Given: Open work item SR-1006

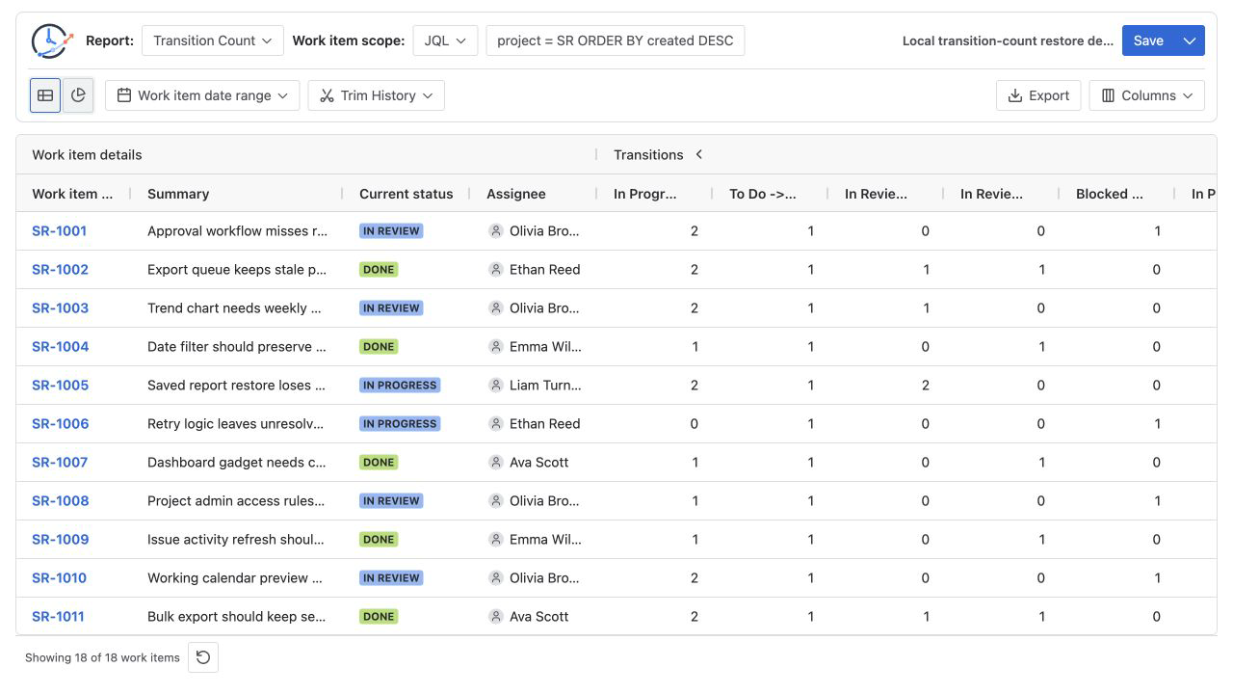Looking at the screenshot, I should [60, 423].
